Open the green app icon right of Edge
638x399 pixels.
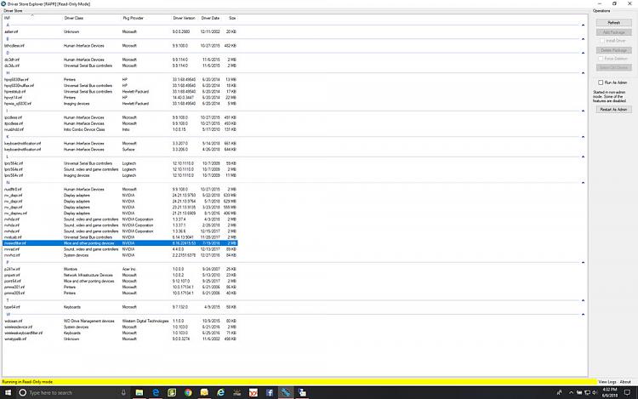click(172, 392)
